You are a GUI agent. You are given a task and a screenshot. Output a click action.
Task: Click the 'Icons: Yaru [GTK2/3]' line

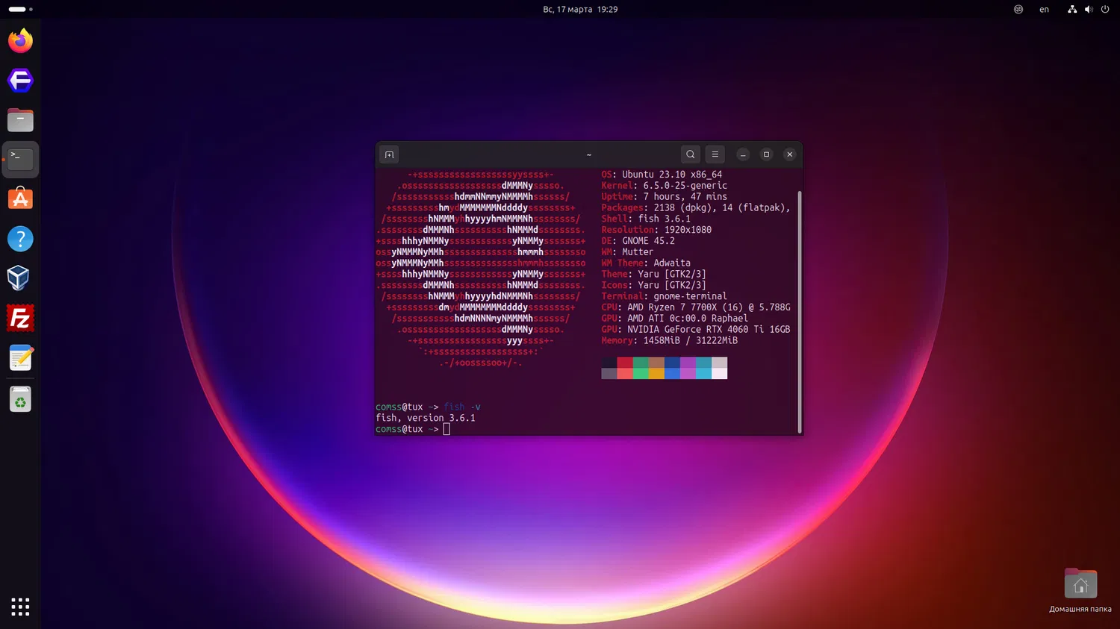(653, 285)
